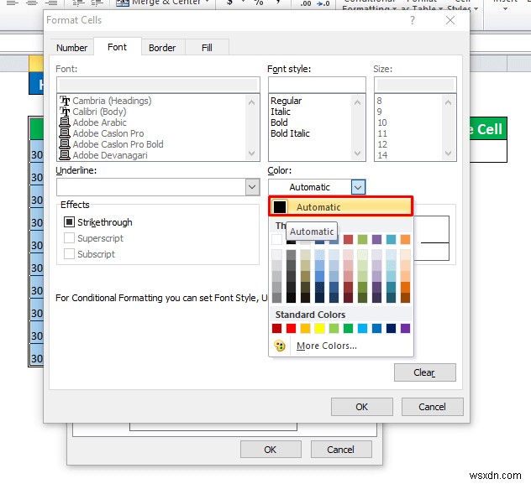Toggle the Strikethrough checkbox
Image resolution: width=531 pixels, height=484 pixels.
(69, 222)
